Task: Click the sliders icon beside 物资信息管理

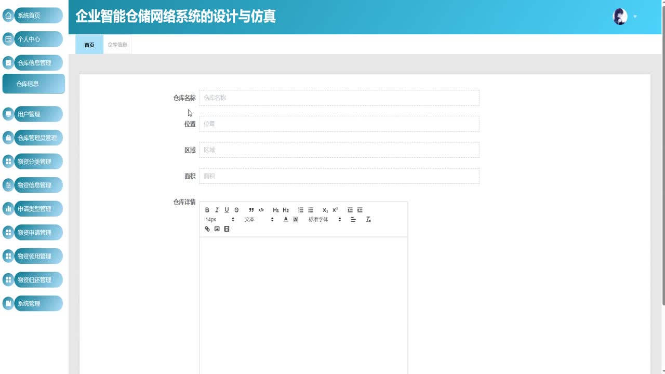Action: coord(8,185)
